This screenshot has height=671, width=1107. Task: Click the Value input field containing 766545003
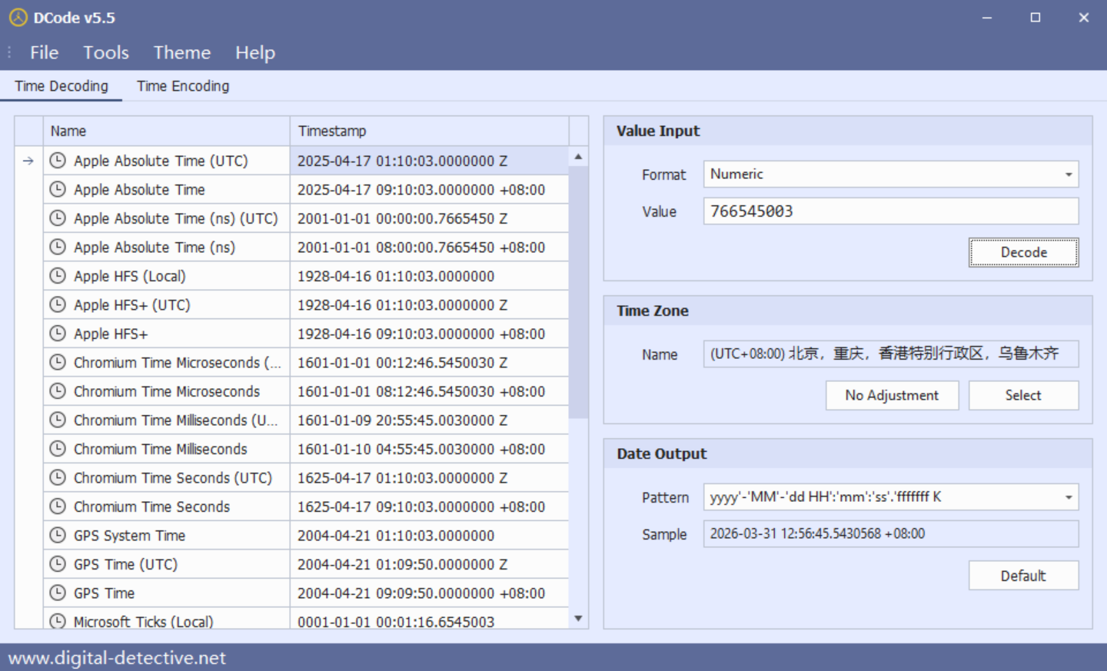(x=890, y=211)
